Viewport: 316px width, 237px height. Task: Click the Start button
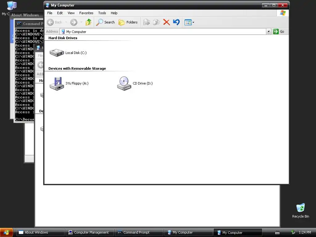tap(6, 232)
